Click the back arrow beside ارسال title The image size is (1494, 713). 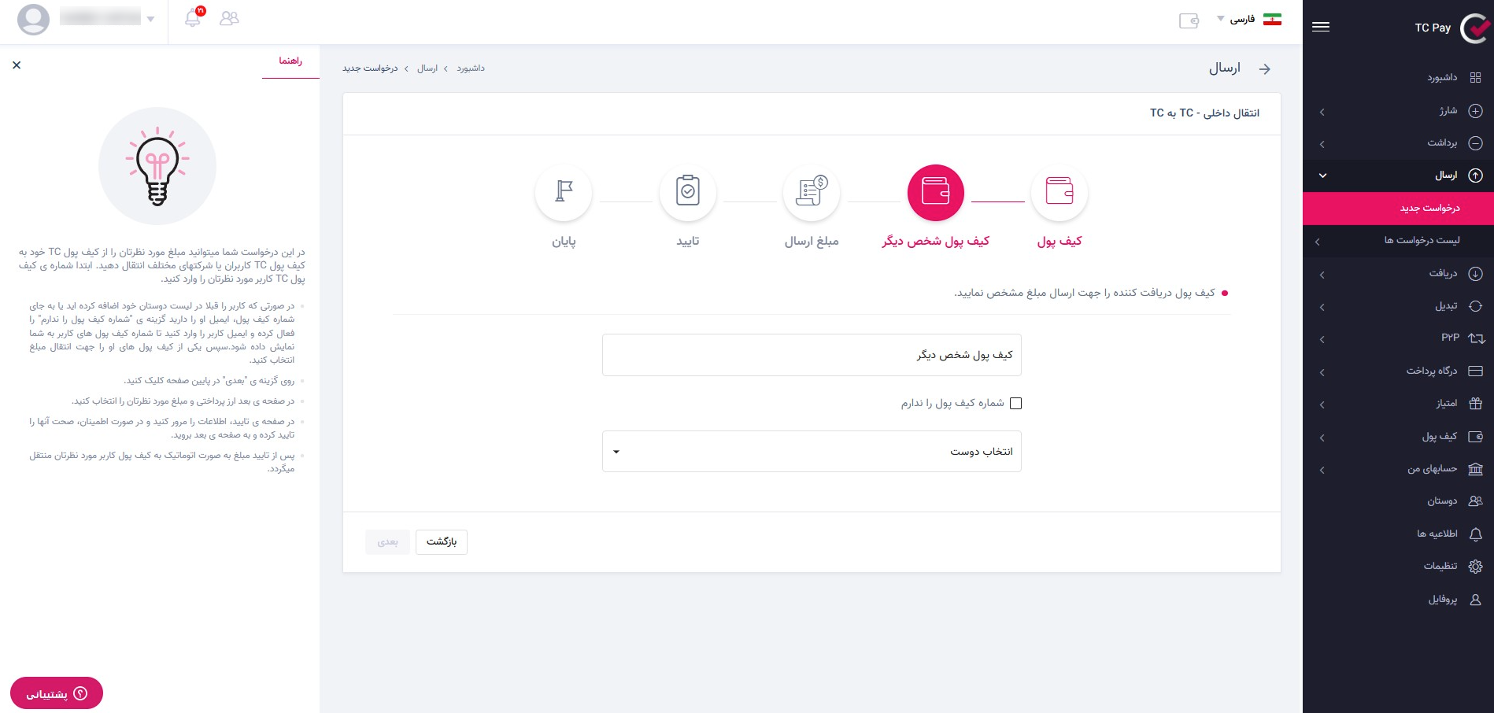[x=1264, y=69]
